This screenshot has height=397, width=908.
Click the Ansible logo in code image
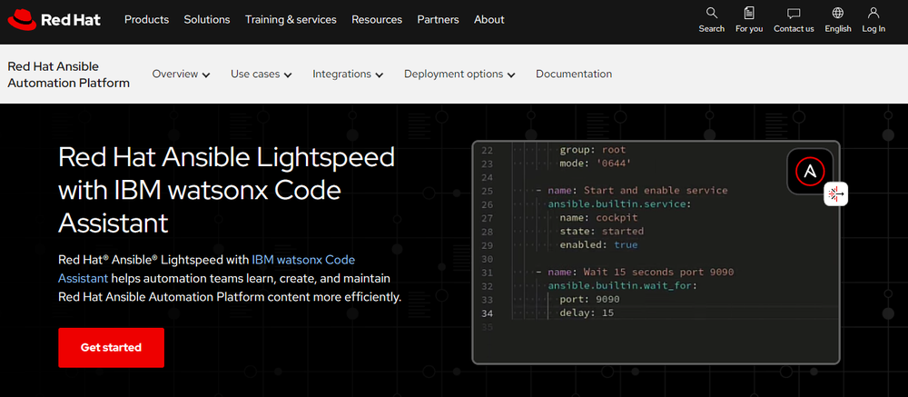tap(810, 171)
